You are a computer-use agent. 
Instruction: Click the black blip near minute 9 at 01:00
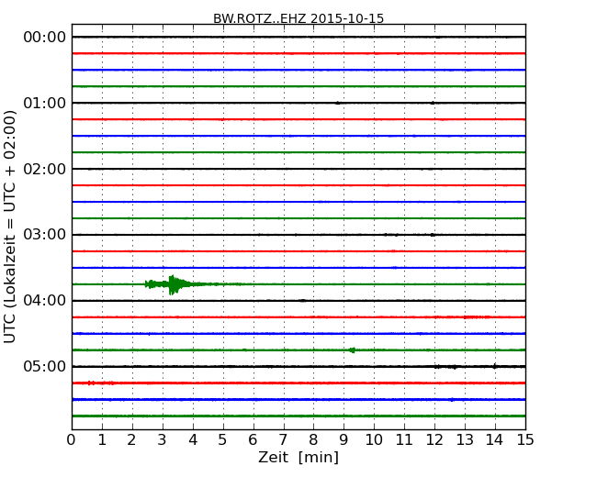[x=337, y=103]
